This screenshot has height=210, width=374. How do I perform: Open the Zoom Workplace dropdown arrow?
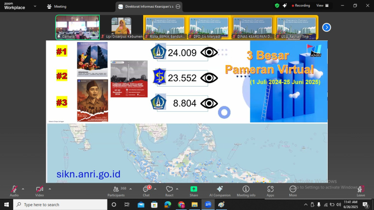[35, 6]
